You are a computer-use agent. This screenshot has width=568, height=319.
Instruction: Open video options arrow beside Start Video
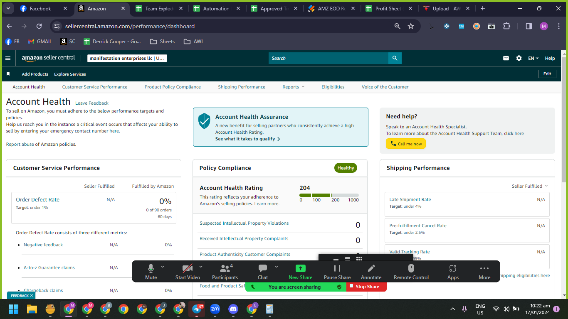point(201,267)
